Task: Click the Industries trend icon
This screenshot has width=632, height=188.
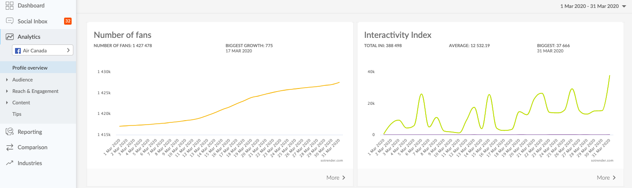Action: (x=9, y=163)
